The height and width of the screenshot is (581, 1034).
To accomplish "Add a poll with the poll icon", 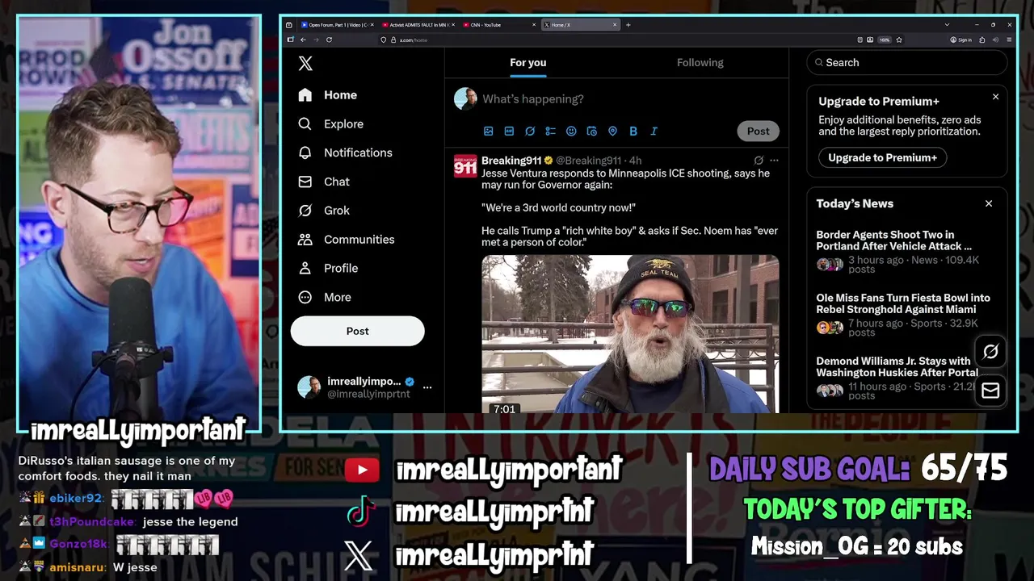I will click(550, 131).
